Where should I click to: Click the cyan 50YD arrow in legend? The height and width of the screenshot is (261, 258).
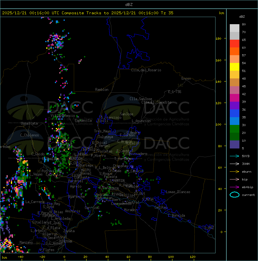(x=234, y=156)
